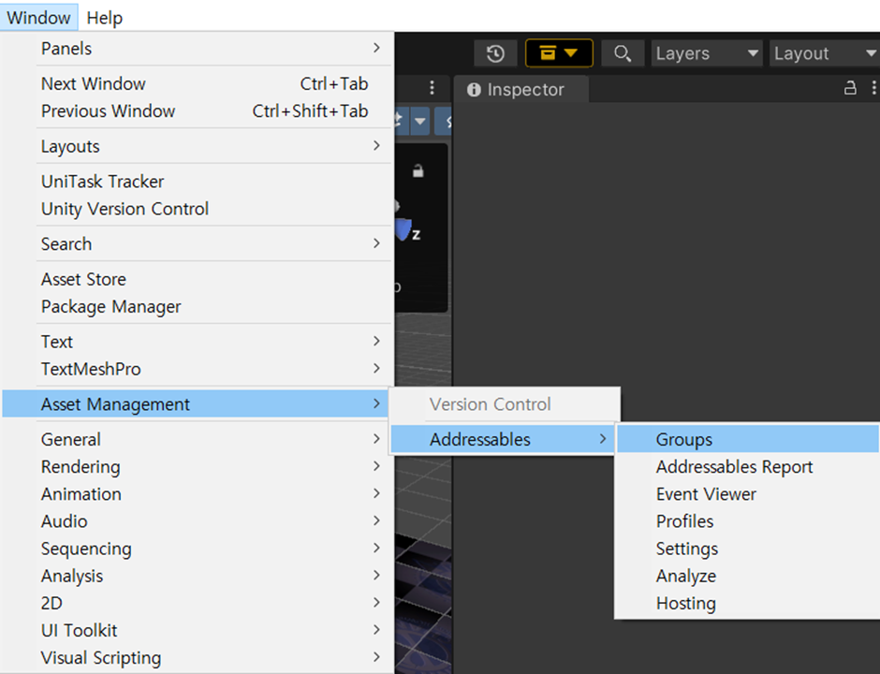This screenshot has width=880, height=674.
Task: Choose Next Window menu entry
Action: [197, 83]
